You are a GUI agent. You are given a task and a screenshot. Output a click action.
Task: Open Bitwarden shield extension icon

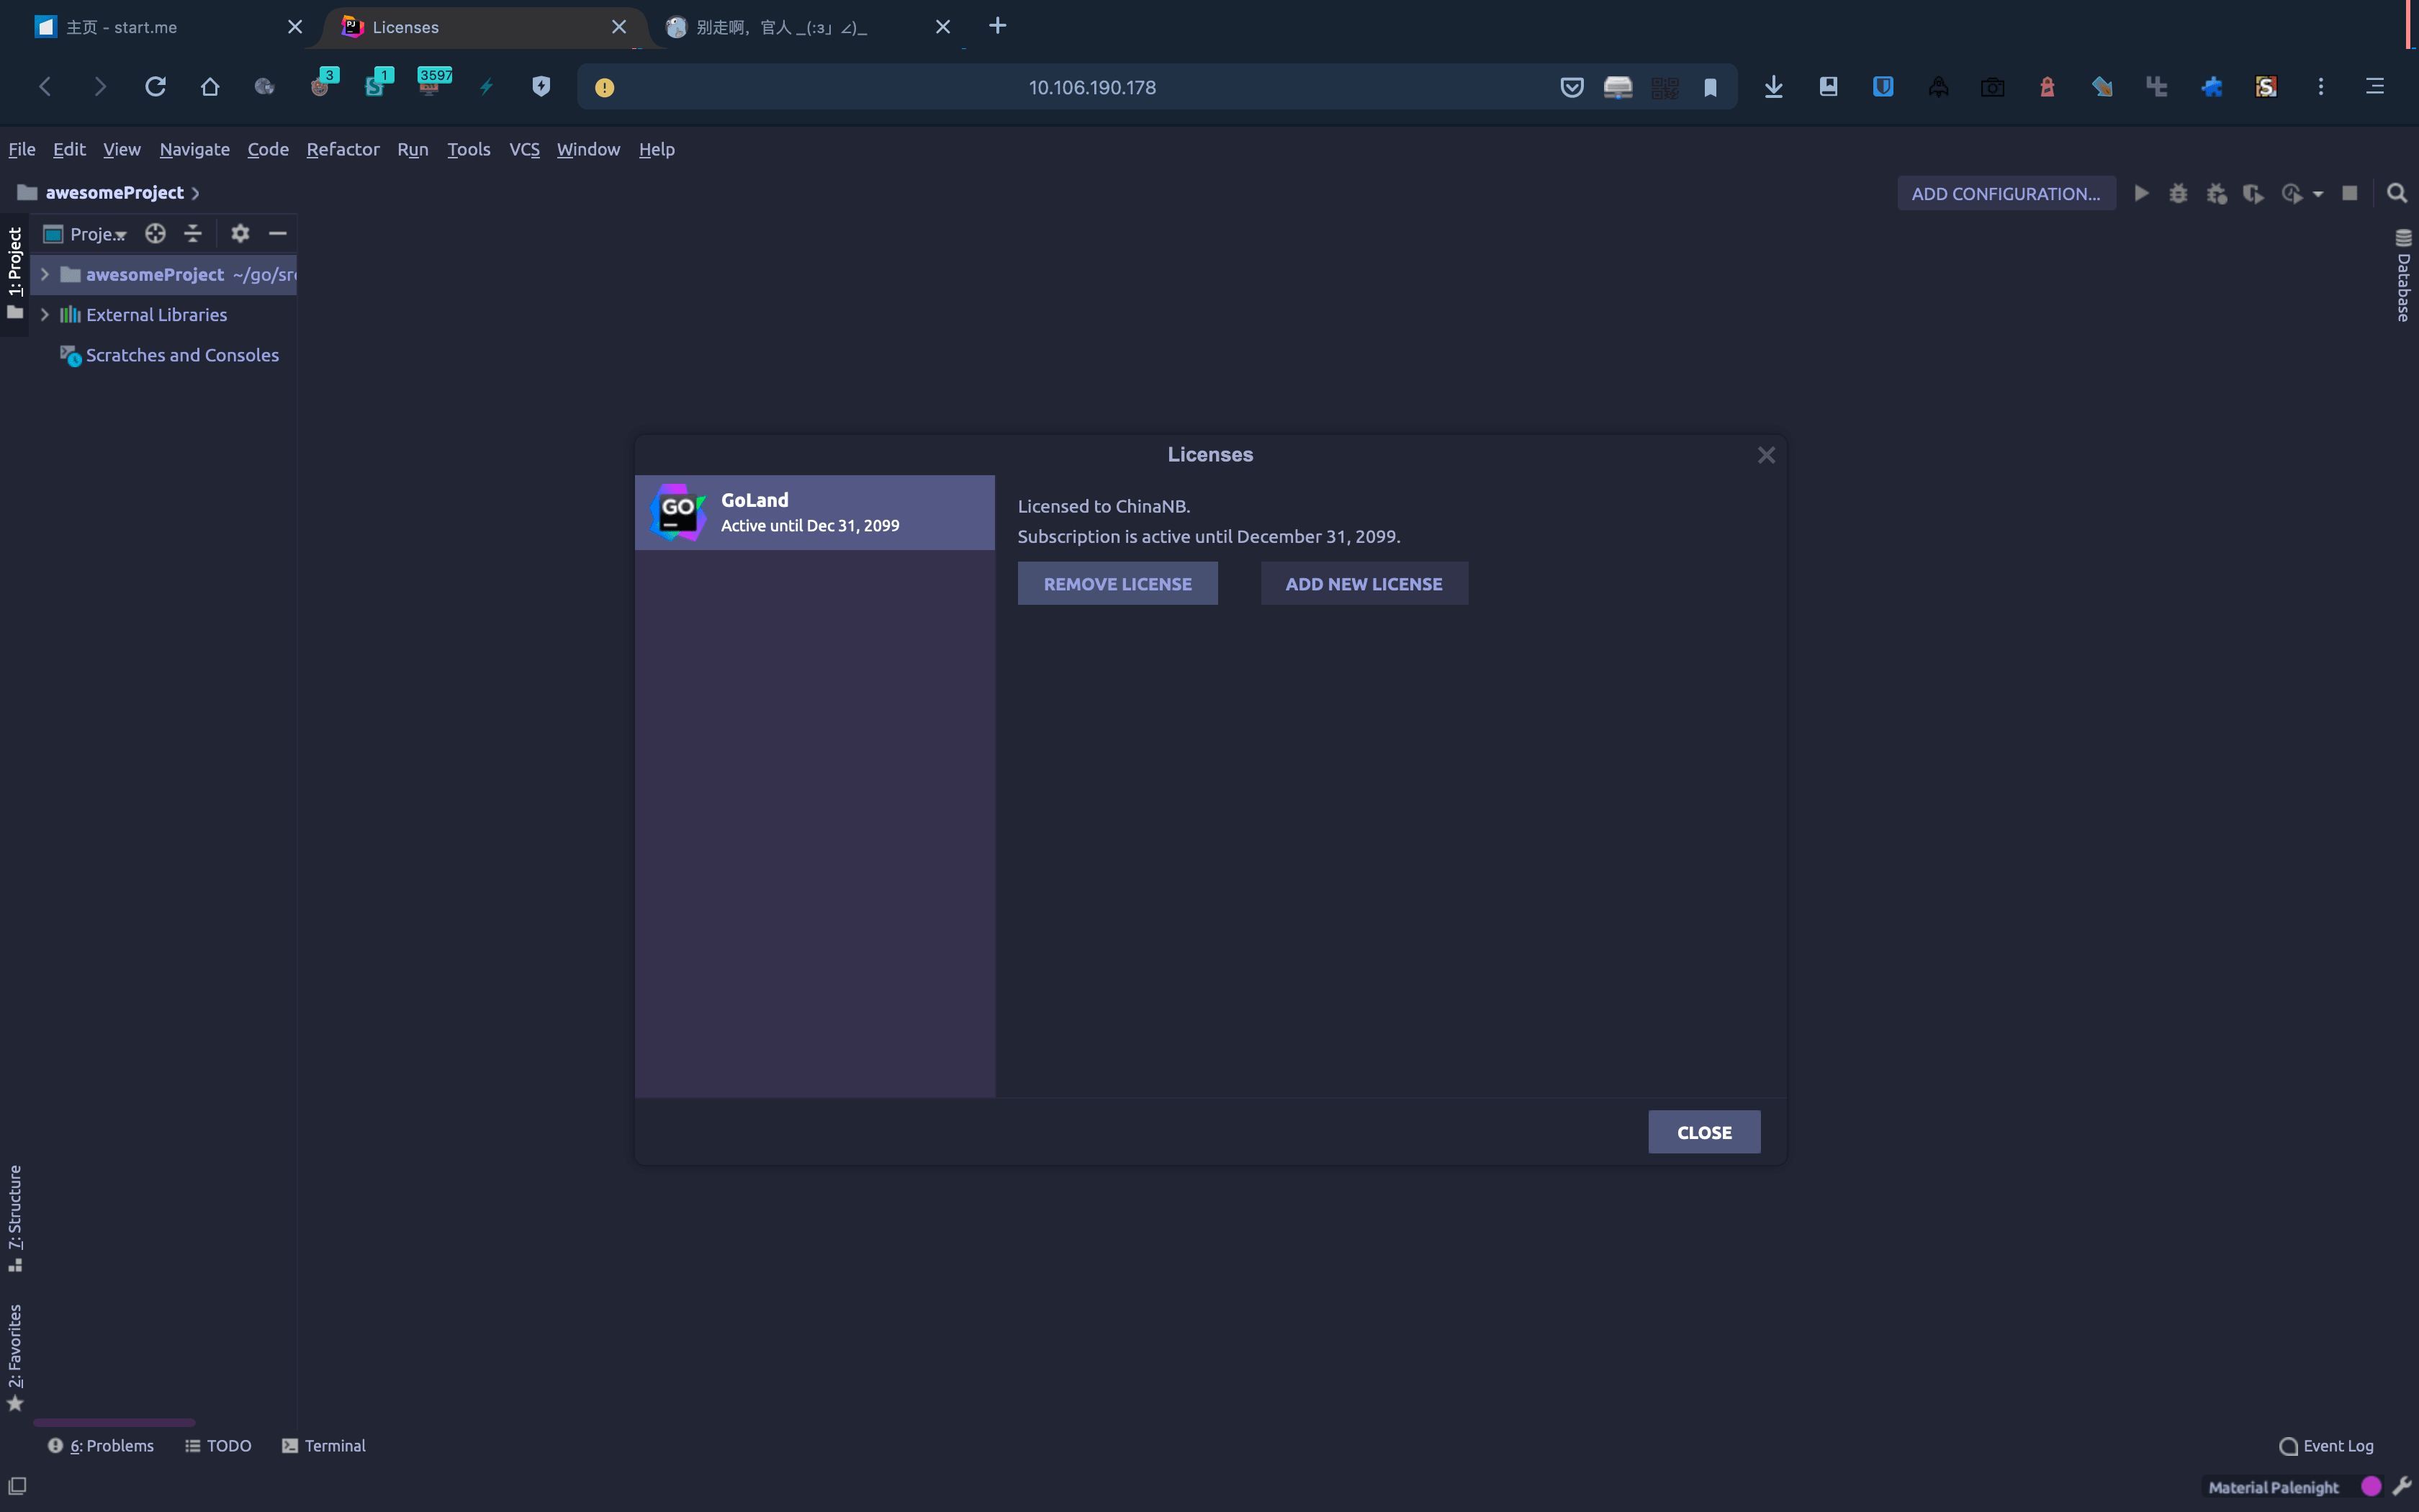[x=1883, y=87]
